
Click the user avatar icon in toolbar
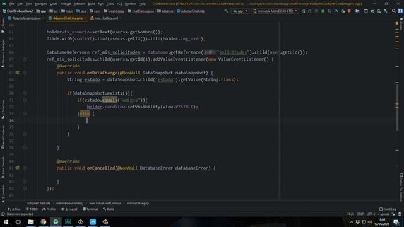point(400,11)
